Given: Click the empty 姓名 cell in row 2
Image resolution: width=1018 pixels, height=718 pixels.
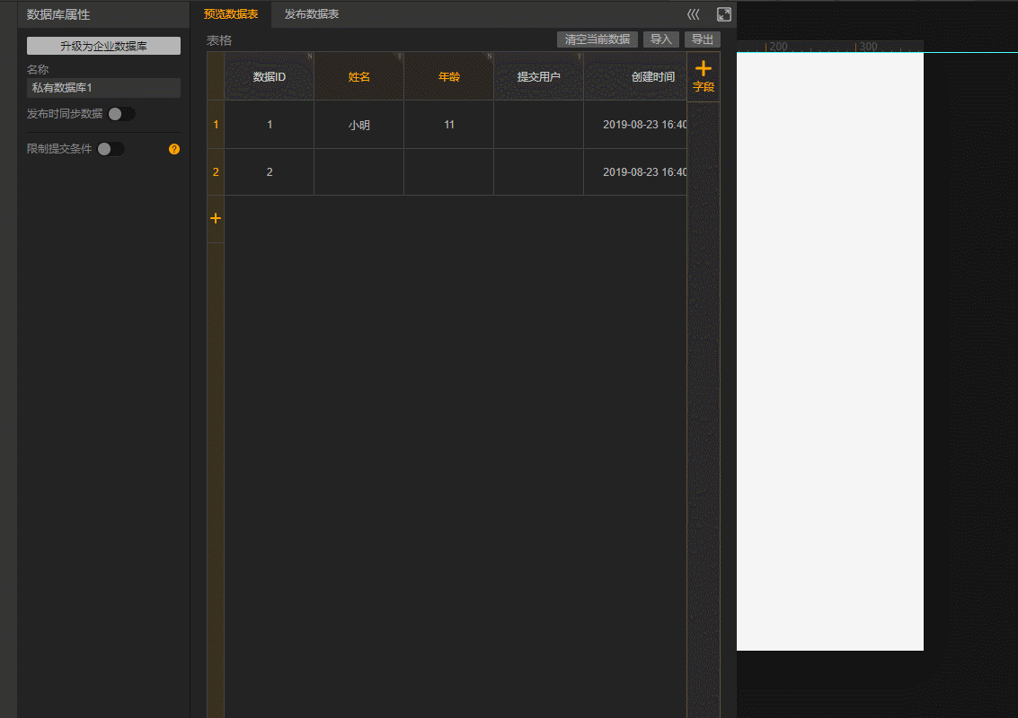Looking at the screenshot, I should tap(359, 171).
